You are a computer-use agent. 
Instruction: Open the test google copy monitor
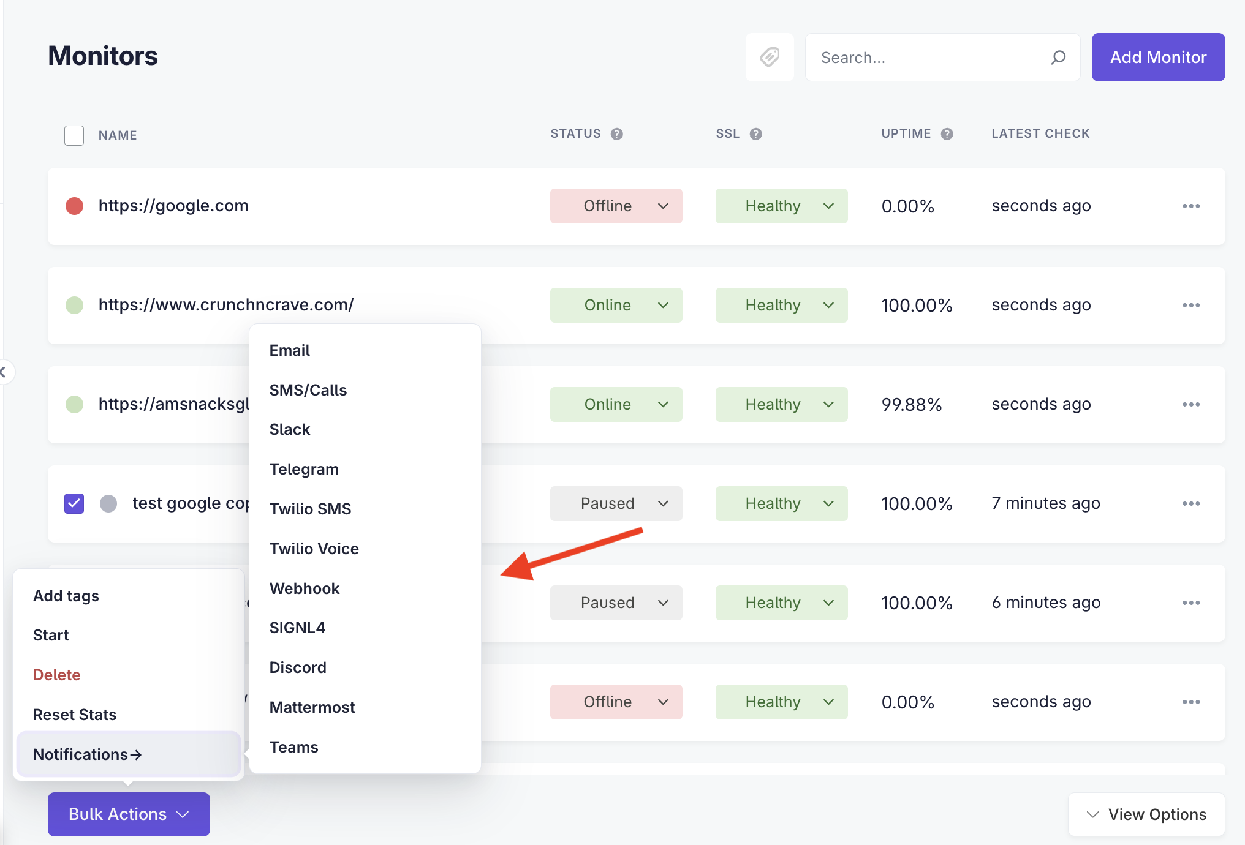(191, 503)
